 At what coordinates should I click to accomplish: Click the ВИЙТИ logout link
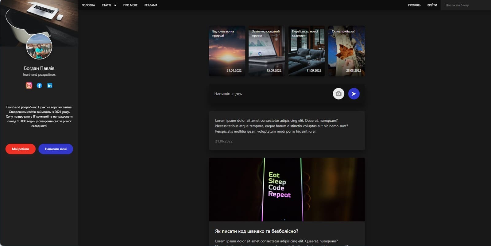pyautogui.click(x=432, y=5)
